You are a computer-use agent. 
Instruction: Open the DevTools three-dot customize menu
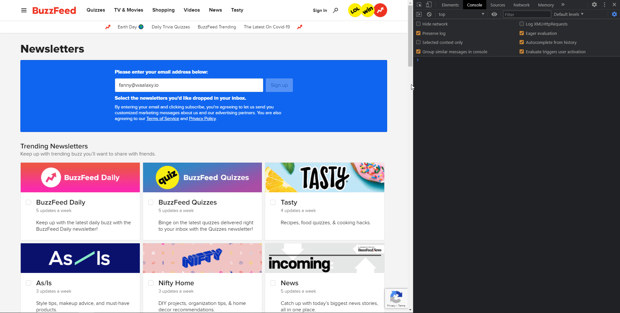[x=604, y=5]
